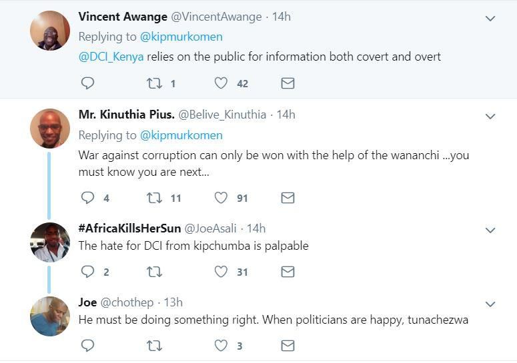Viewport: 517px width, 363px height.
Task: Open Vincent Awange's profile picture
Action: click(50, 31)
